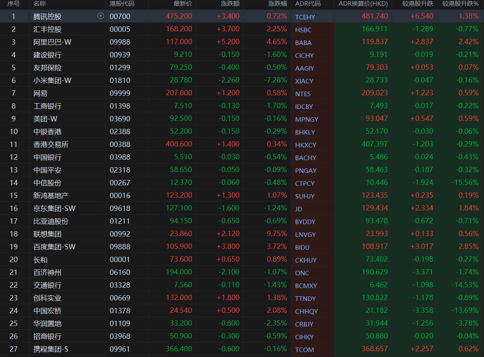The height and width of the screenshot is (357, 484).
Task: Click the HSBC ADR code
Action: point(303,30)
